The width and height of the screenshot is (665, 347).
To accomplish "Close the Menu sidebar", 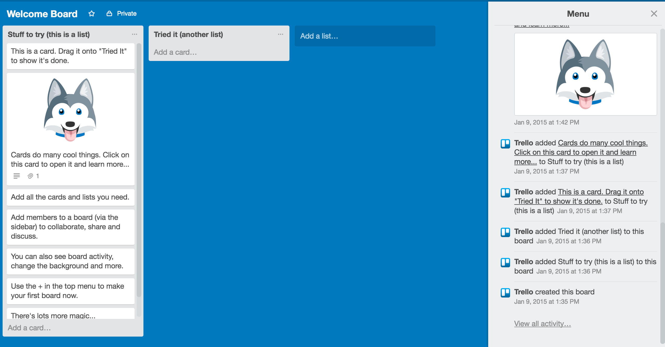I will click(654, 14).
